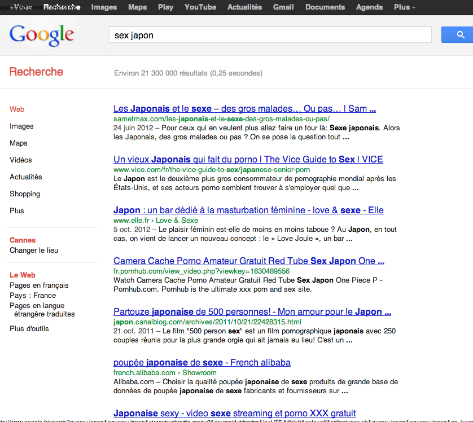
Task: Open the VICE result title
Action: click(248, 159)
